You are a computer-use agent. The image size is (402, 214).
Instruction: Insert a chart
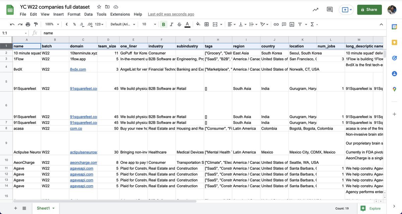(x=292, y=24)
